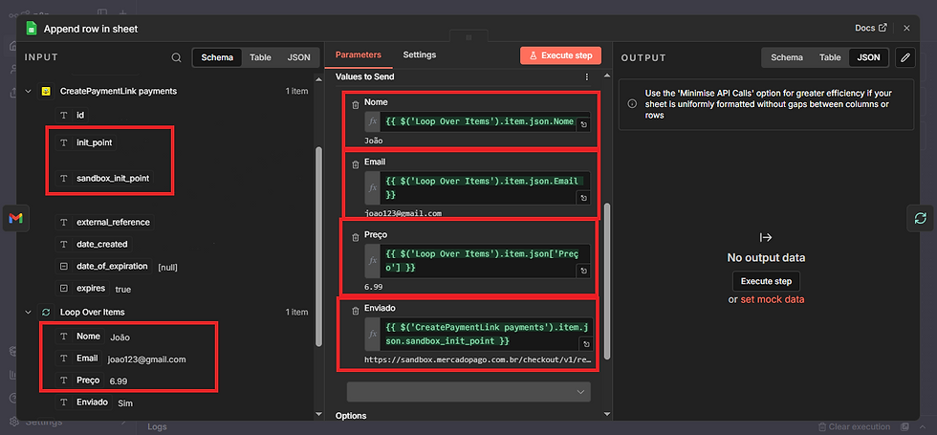Click the fx icon of the Nome field
Viewport: 937px width, 435px height.
coord(373,122)
